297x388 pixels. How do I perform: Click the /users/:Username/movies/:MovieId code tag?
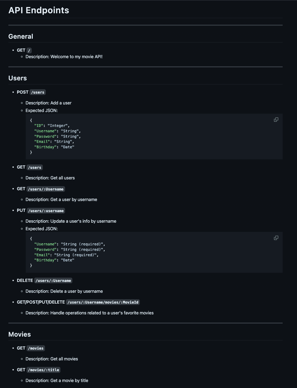point(103,302)
